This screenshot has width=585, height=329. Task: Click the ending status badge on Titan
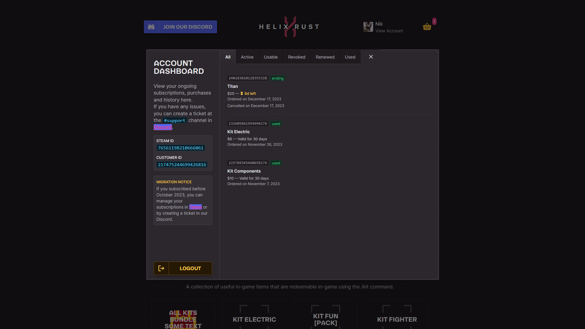pyautogui.click(x=277, y=78)
